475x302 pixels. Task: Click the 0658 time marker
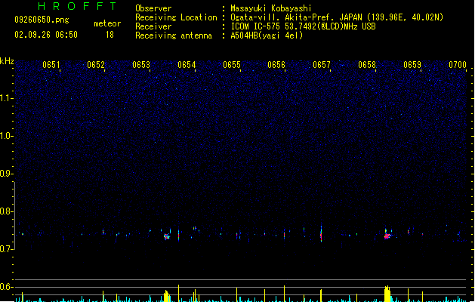click(367, 65)
